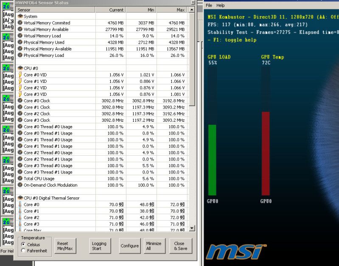Viewport: 339px width, 266px height.
Task: Click the Physical Memory Used sensor icon
Action: [20, 42]
